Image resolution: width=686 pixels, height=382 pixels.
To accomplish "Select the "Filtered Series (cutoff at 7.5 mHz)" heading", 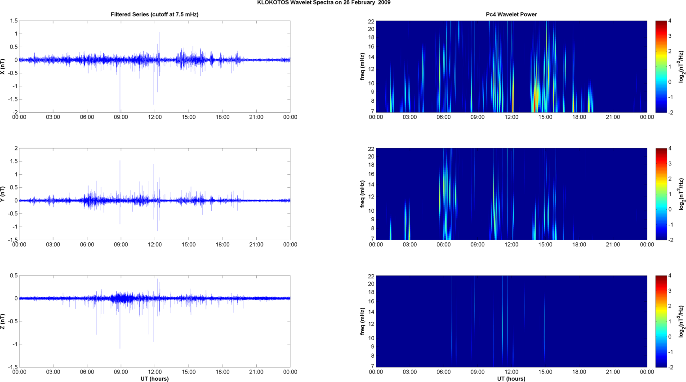I will [154, 14].
